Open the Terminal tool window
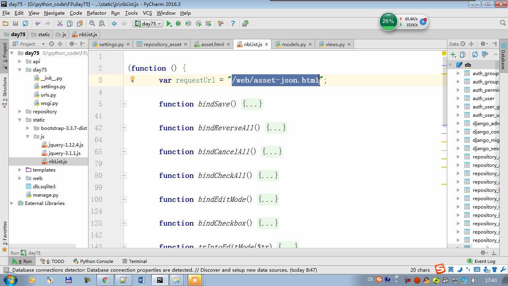Viewport: 508px width, 286px height. [x=135, y=261]
